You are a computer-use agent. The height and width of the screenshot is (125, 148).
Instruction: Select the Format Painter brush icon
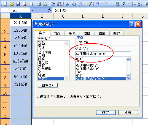(x=90, y=4)
